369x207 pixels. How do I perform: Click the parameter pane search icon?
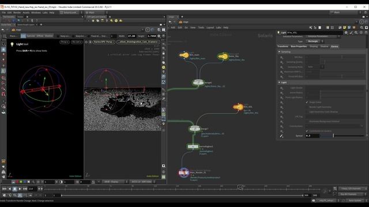(x=356, y=33)
